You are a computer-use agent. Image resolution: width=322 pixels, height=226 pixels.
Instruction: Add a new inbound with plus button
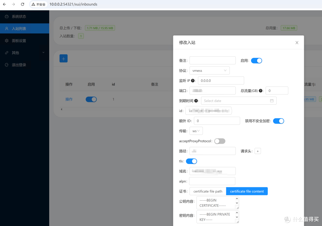point(64,58)
